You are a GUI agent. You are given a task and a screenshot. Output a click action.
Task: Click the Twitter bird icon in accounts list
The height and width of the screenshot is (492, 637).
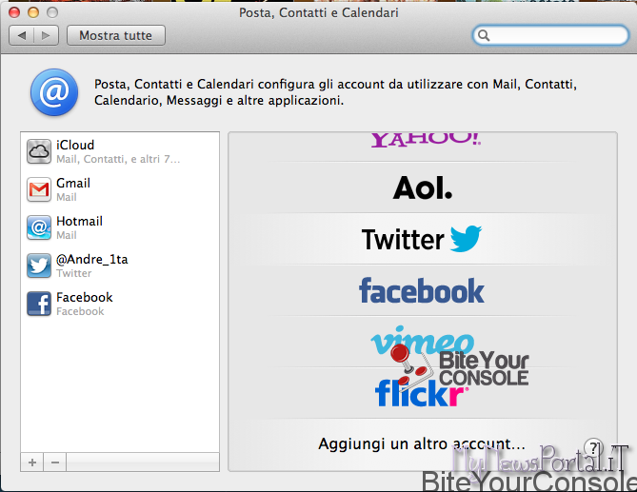pos(39,266)
